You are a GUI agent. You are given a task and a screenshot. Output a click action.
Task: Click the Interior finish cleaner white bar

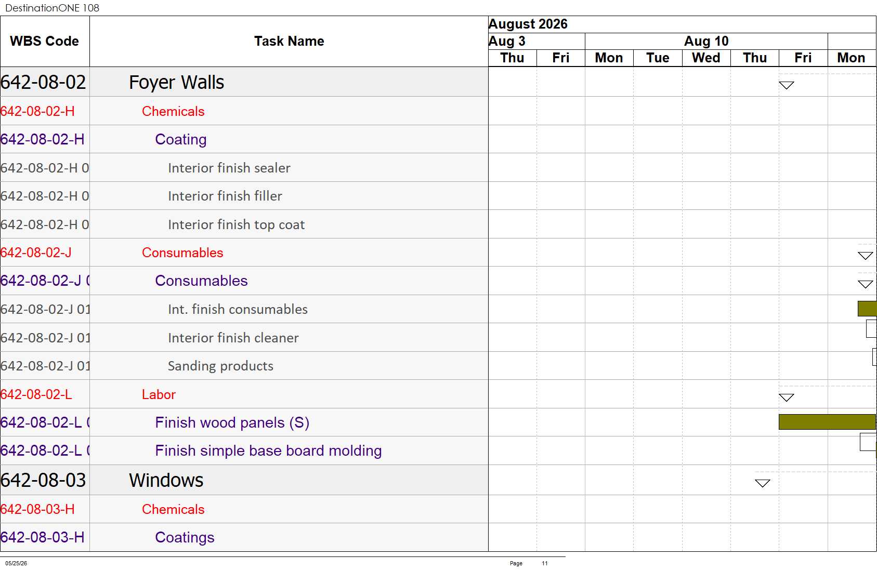click(871, 329)
